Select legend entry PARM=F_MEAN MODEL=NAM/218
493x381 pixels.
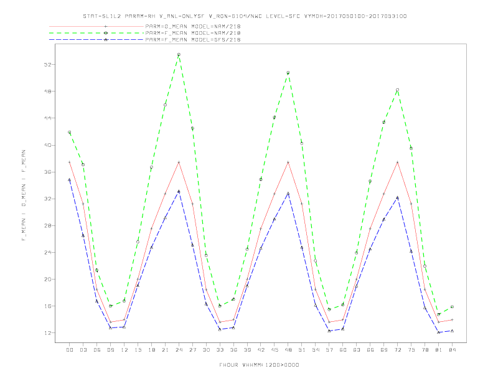click(x=193, y=33)
